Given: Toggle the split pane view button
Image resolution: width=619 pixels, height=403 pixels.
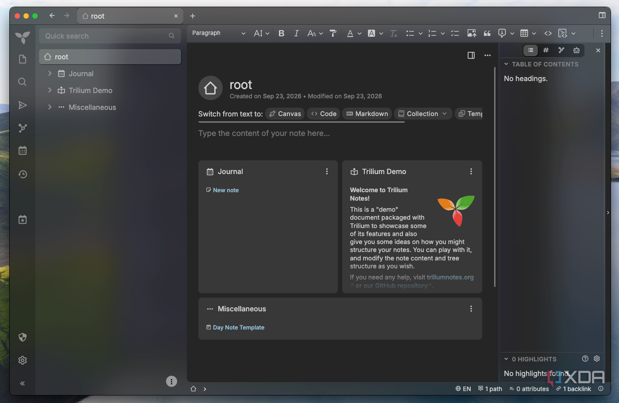Looking at the screenshot, I should (471, 55).
